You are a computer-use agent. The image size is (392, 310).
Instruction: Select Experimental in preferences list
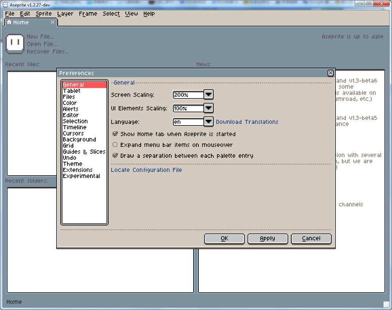pyautogui.click(x=85, y=176)
